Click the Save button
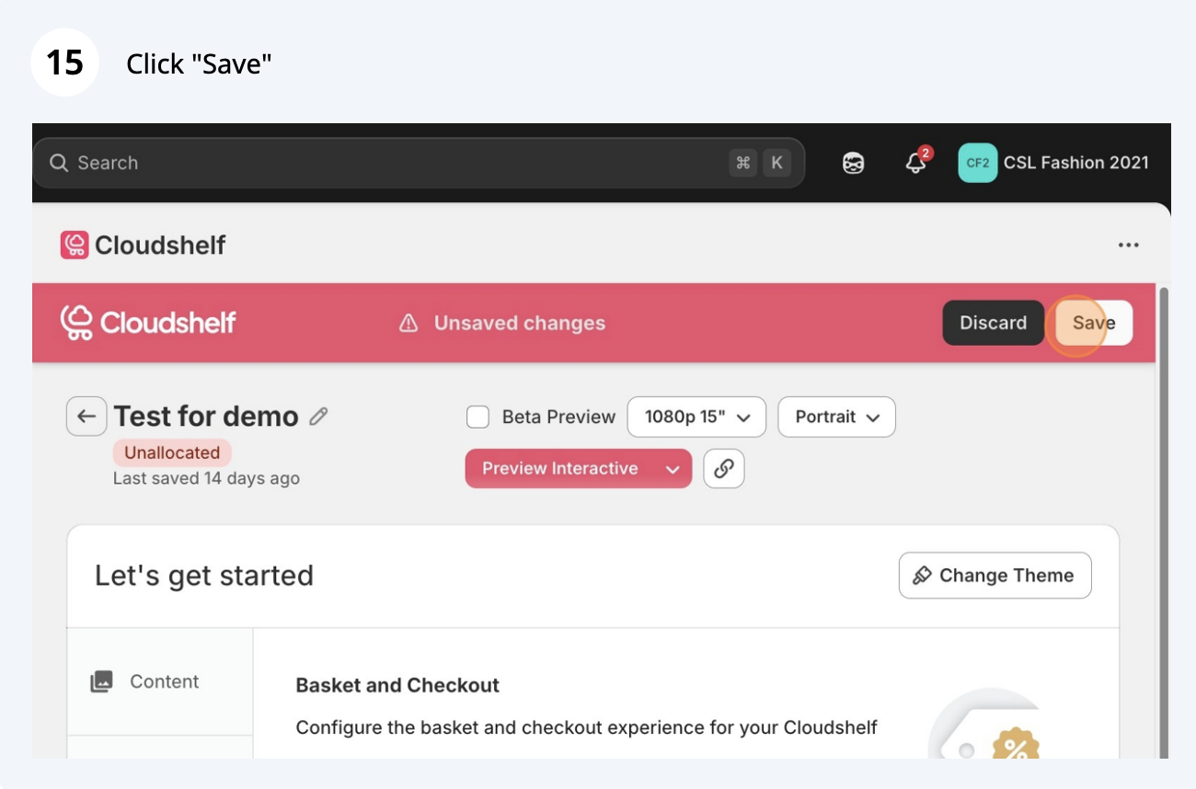Image resolution: width=1196 pixels, height=789 pixels. click(x=1094, y=323)
